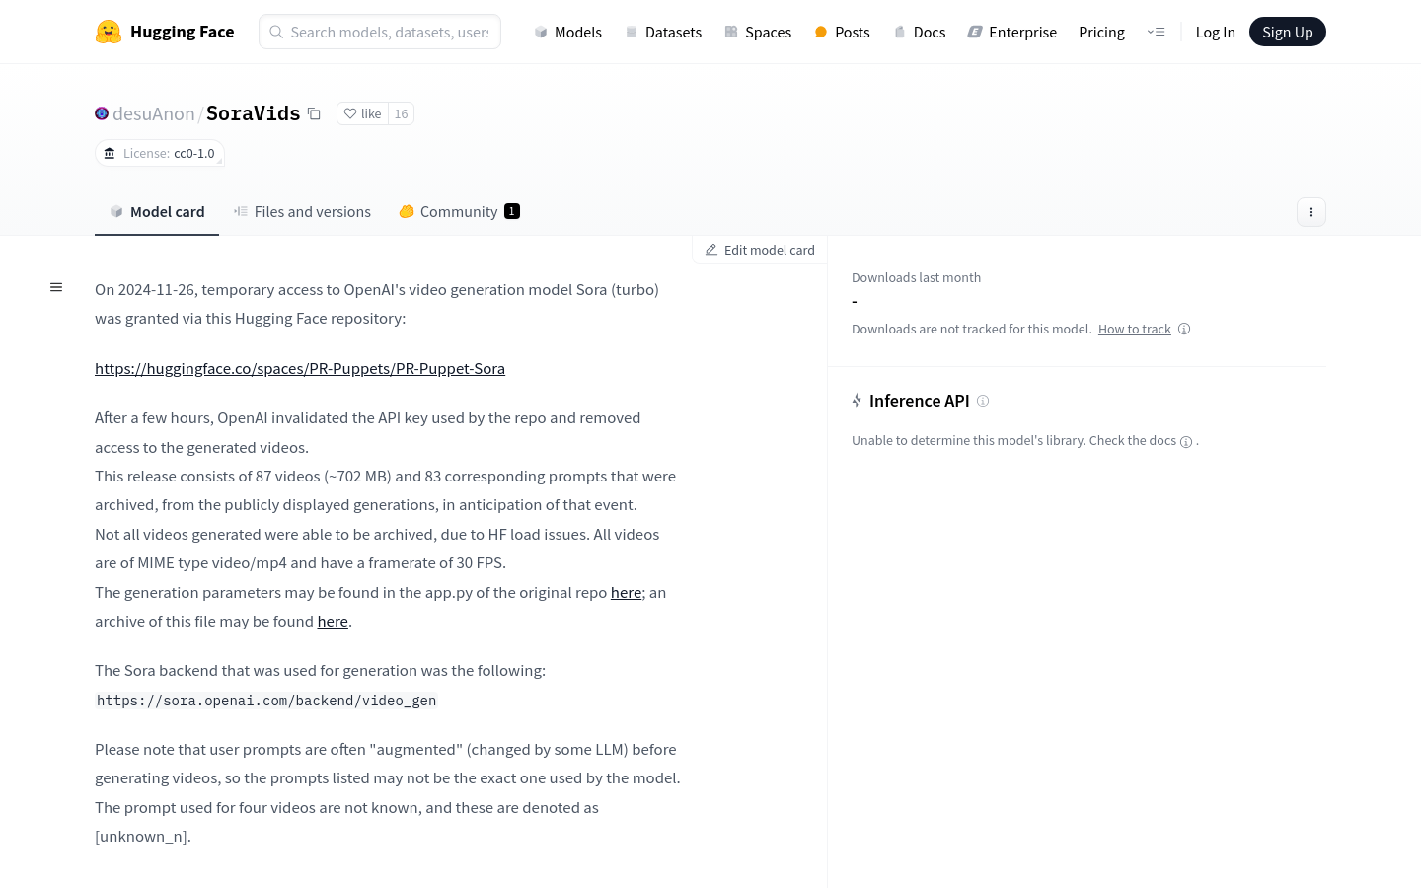This screenshot has width=1421, height=888.
Task: Click info icon next to Check the docs
Action: coord(1186,442)
